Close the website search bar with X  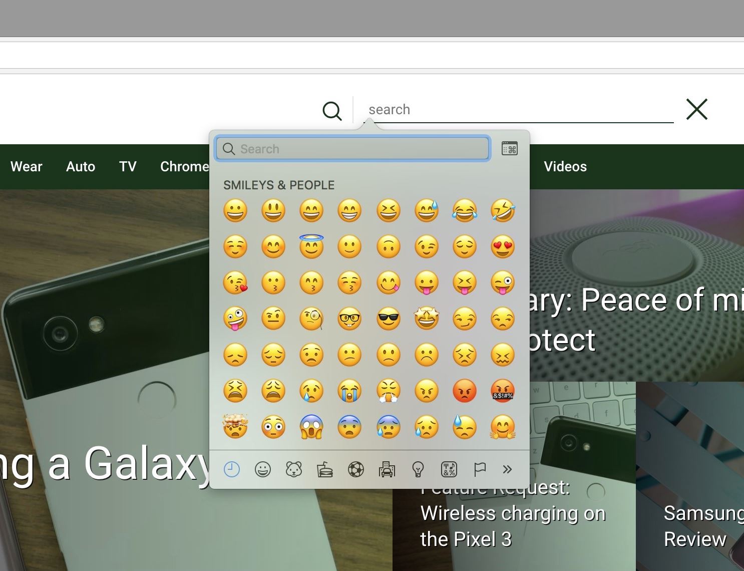point(696,109)
